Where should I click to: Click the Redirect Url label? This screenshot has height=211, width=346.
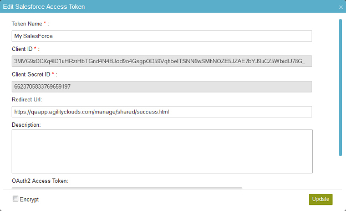point(27,100)
